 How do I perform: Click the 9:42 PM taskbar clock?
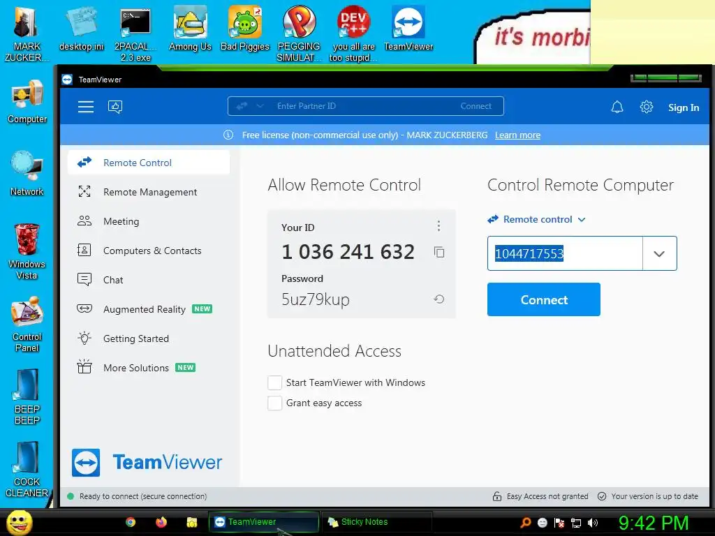point(654,523)
